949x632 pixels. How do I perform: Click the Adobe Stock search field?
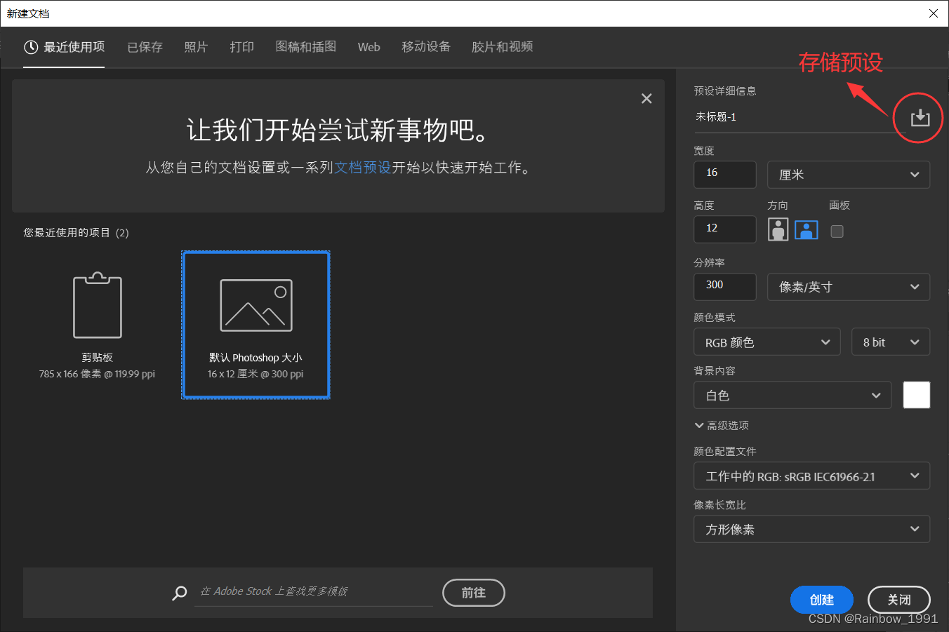(314, 592)
